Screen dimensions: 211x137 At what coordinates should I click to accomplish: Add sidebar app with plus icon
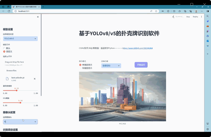click(x=208, y=54)
